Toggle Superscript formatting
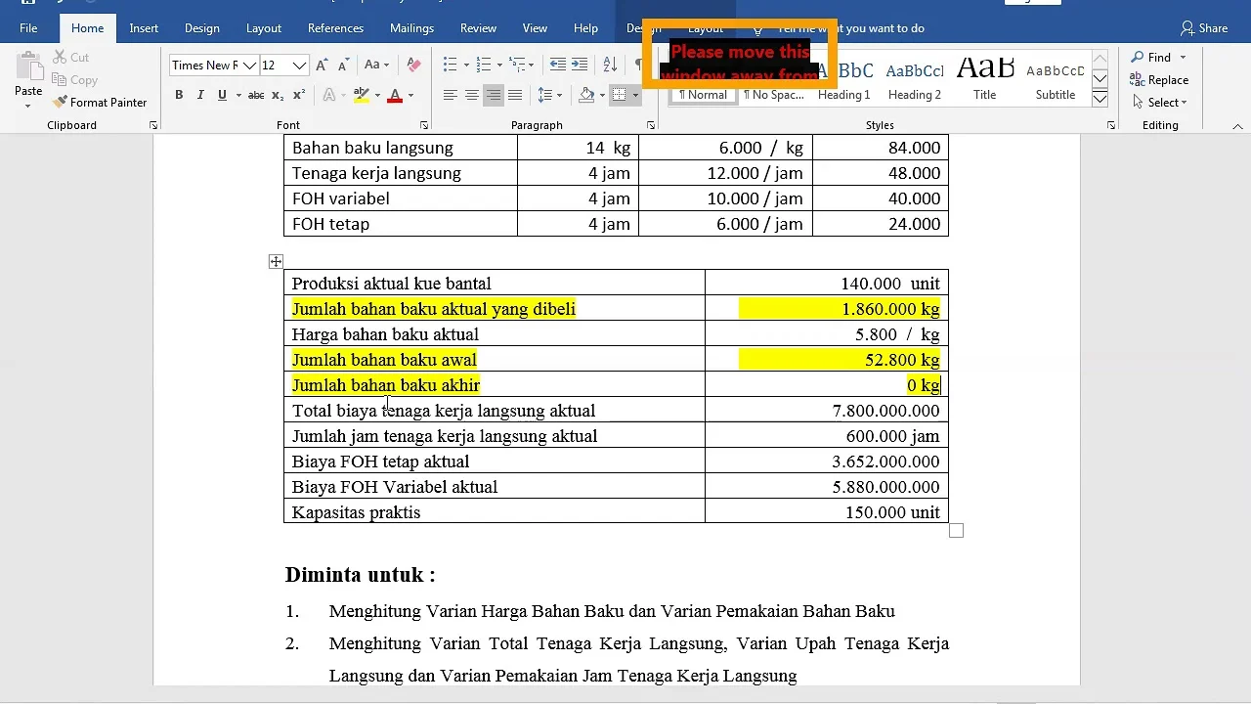The height and width of the screenshot is (704, 1251). click(299, 95)
